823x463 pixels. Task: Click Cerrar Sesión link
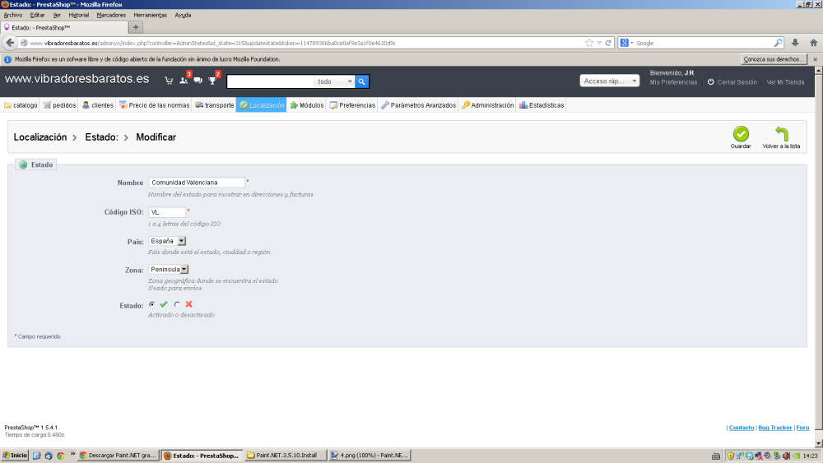tap(737, 82)
